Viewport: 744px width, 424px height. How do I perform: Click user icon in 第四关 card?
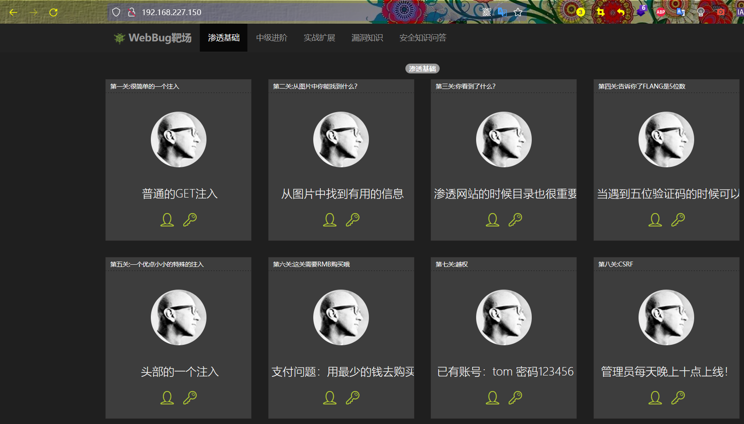[655, 220]
